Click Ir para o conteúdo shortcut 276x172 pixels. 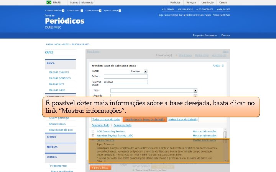pos(54,11)
